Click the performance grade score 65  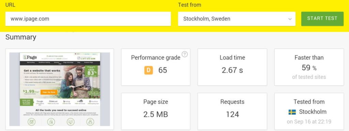coord(163,70)
